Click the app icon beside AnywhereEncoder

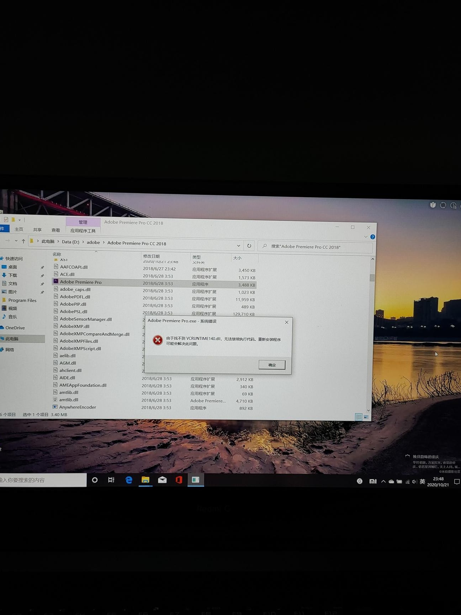[55, 406]
